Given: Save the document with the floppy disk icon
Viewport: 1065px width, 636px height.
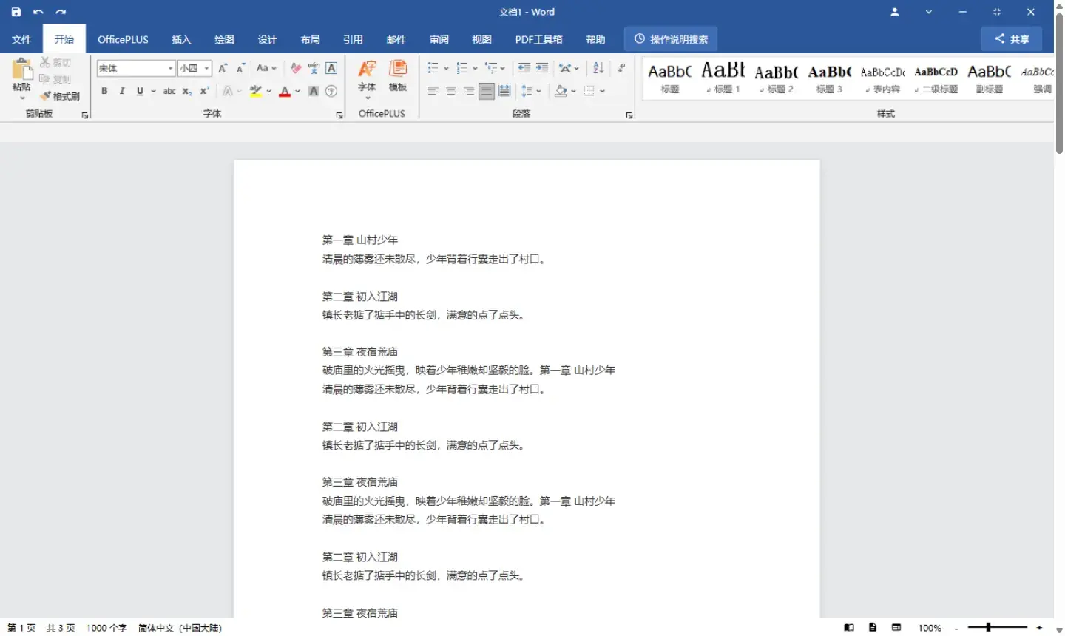Looking at the screenshot, I should pyautogui.click(x=16, y=12).
